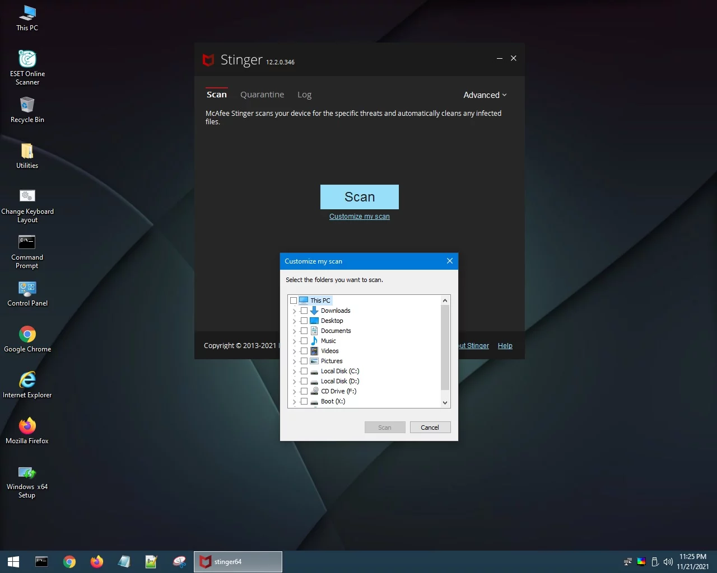Click the USB safely remove tray icon
Viewport: 717px width, 573px height.
tap(655, 562)
